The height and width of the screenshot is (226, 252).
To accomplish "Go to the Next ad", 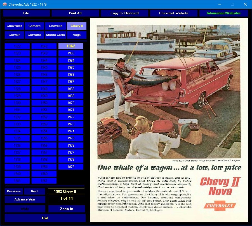I will pyautogui.click(x=34, y=191).
